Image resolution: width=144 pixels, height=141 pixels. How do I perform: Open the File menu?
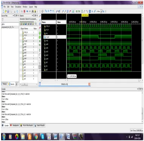[5, 7]
